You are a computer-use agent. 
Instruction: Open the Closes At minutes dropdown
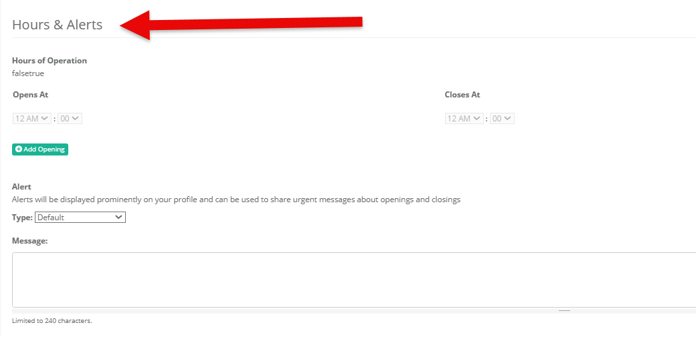(x=502, y=119)
